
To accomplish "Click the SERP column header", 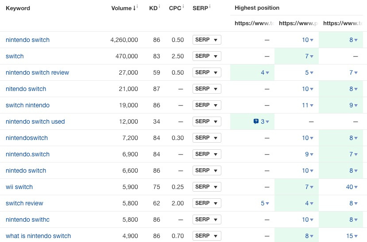I will (201, 8).
